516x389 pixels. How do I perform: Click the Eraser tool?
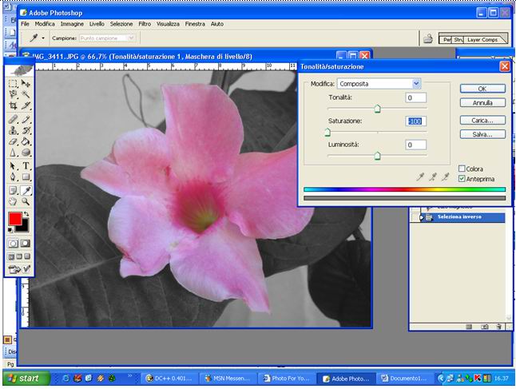(x=13, y=141)
